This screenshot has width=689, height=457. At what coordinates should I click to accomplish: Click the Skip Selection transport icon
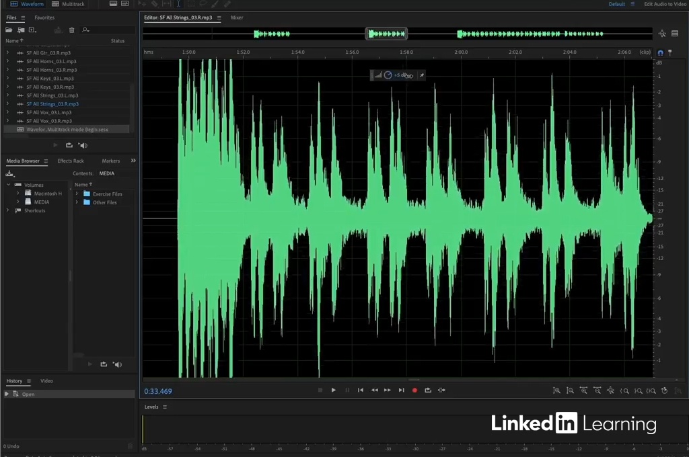441,390
